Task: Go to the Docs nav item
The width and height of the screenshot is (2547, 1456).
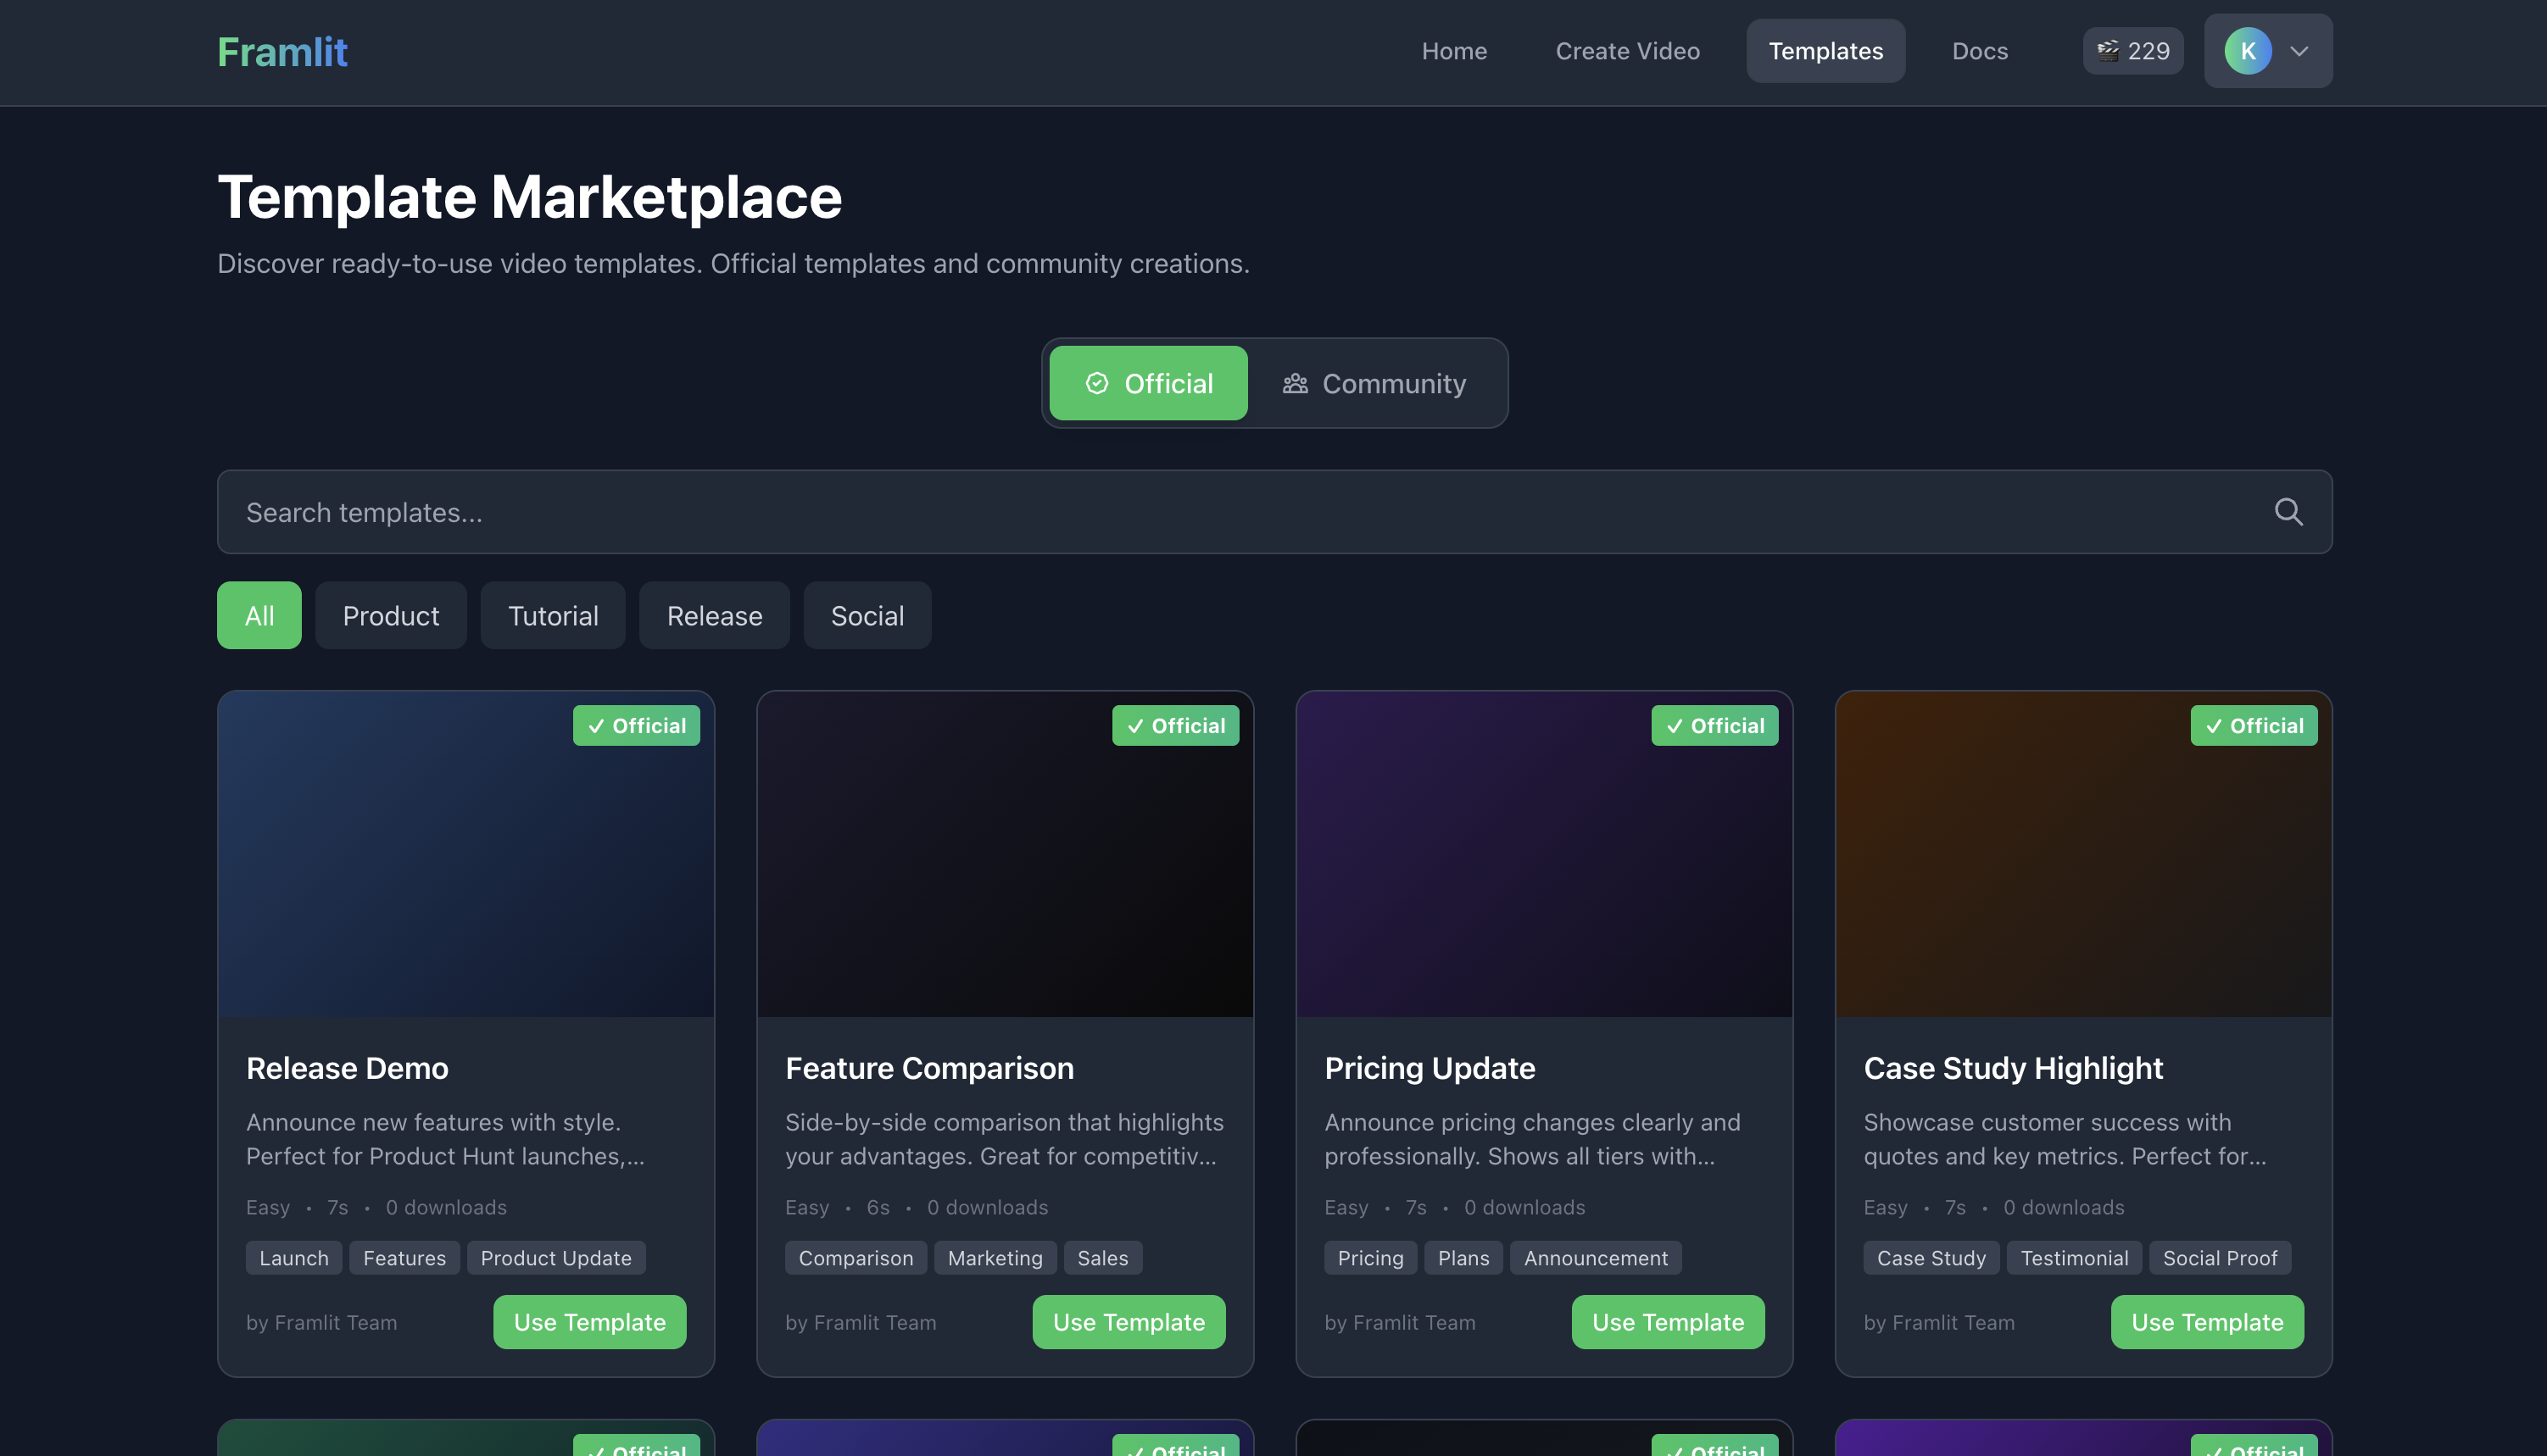Action: pos(1979,51)
